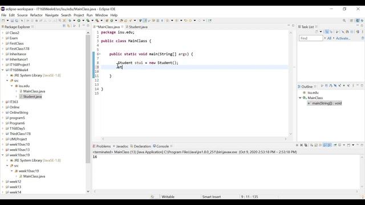Select the OnlineString project
This screenshot has width=365, height=205.
coord(19,113)
